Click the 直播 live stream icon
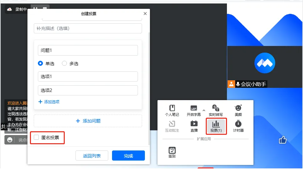Screen dimensions: 303x170 194,126
